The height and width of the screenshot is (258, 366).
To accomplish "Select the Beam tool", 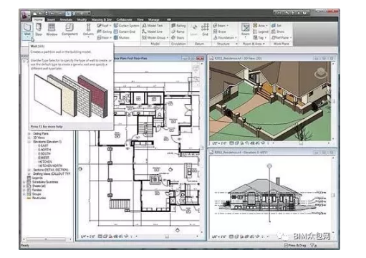I will [x=221, y=26].
